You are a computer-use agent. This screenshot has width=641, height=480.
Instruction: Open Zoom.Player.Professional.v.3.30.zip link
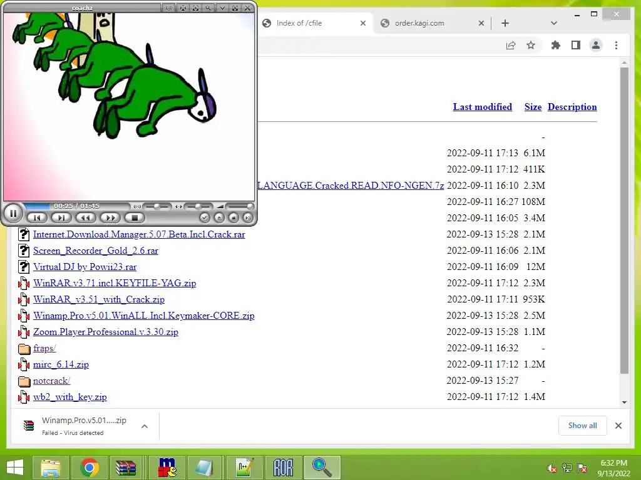tap(105, 332)
